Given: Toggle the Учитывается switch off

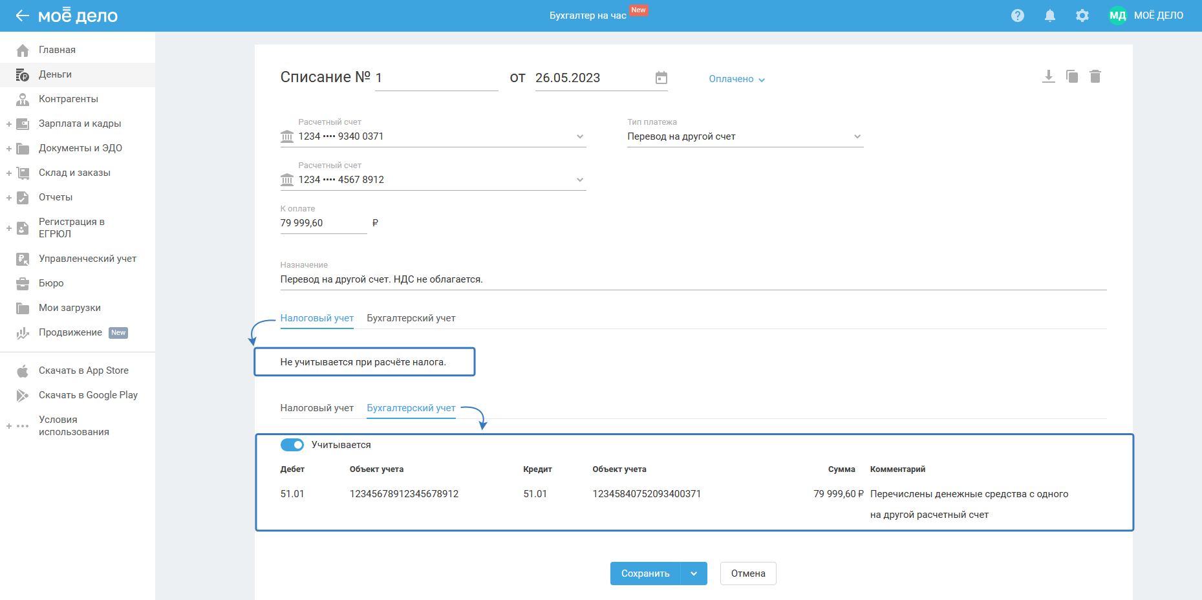Looking at the screenshot, I should (292, 445).
